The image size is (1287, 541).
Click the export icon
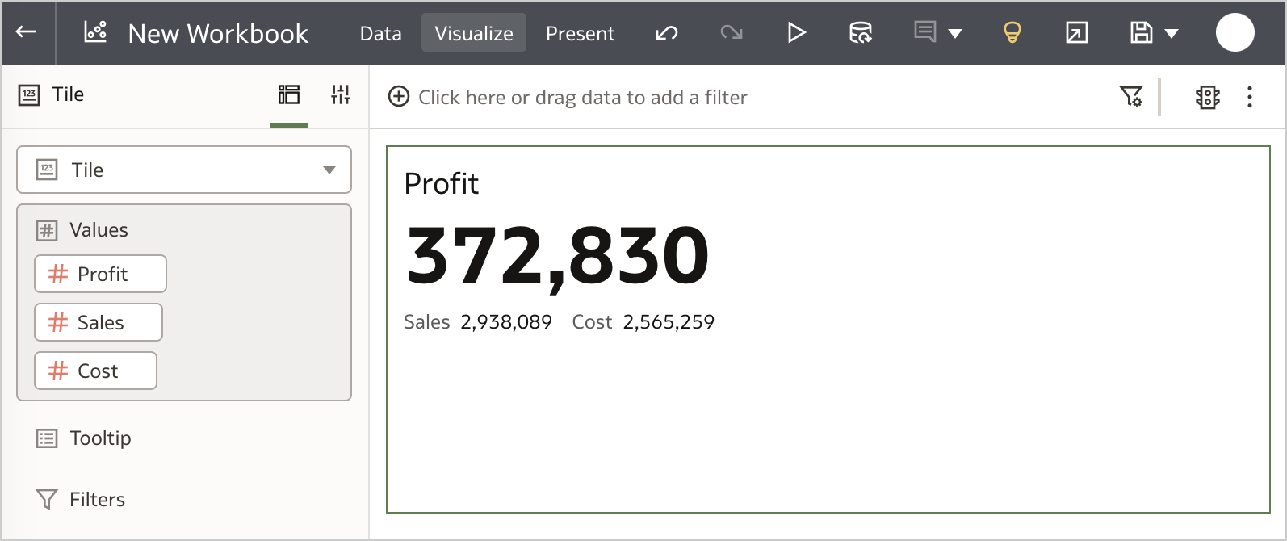[1077, 32]
